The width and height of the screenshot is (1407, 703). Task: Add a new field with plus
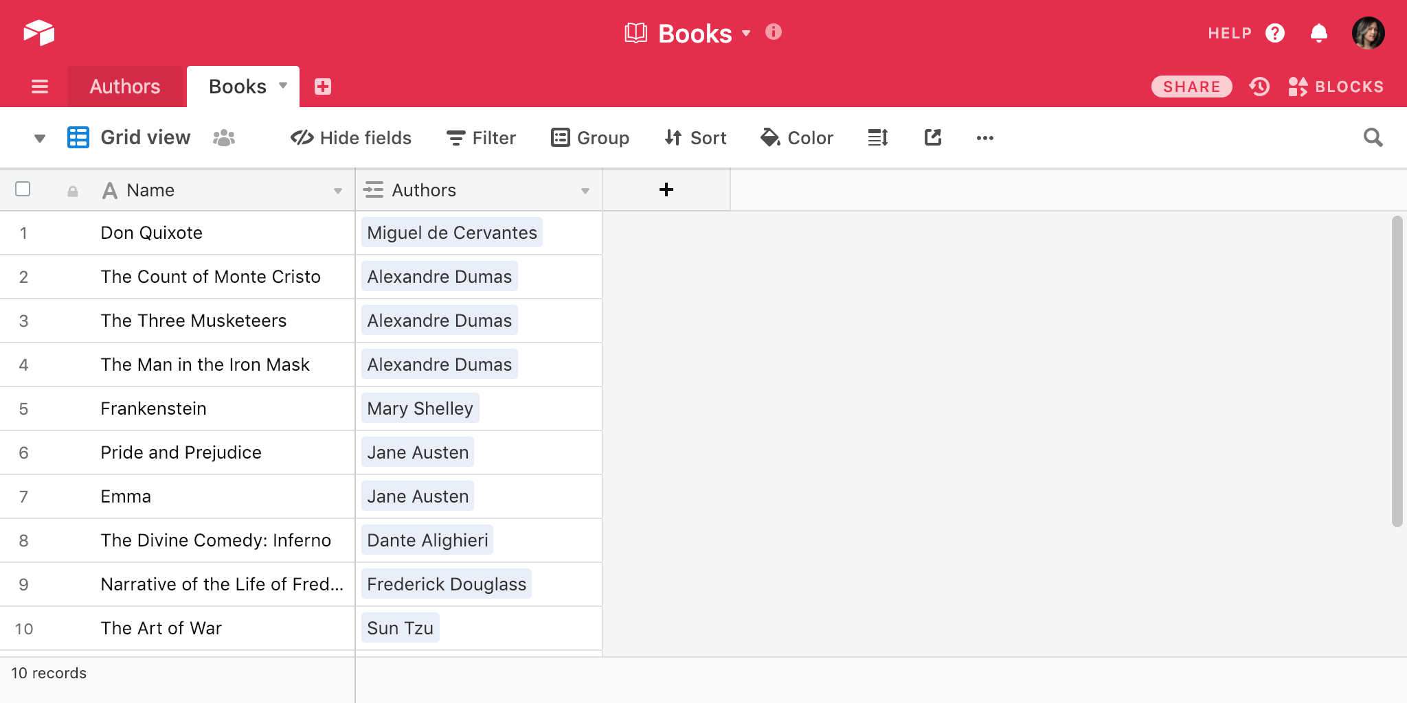click(666, 189)
